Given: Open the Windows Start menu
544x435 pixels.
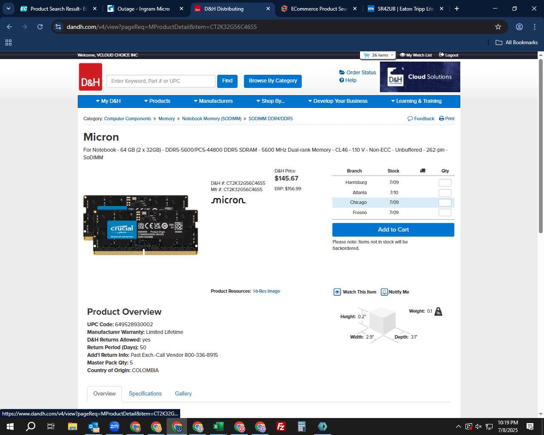Looking at the screenshot, I should coord(10,427).
